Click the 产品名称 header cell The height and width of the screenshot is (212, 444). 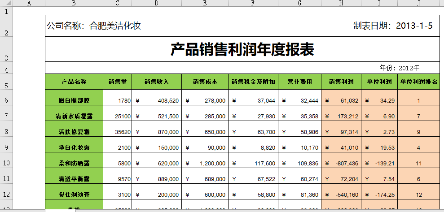[x=74, y=82]
